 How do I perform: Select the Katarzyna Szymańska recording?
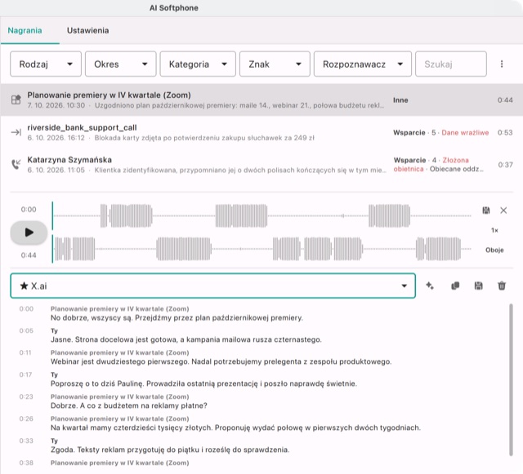261,165
